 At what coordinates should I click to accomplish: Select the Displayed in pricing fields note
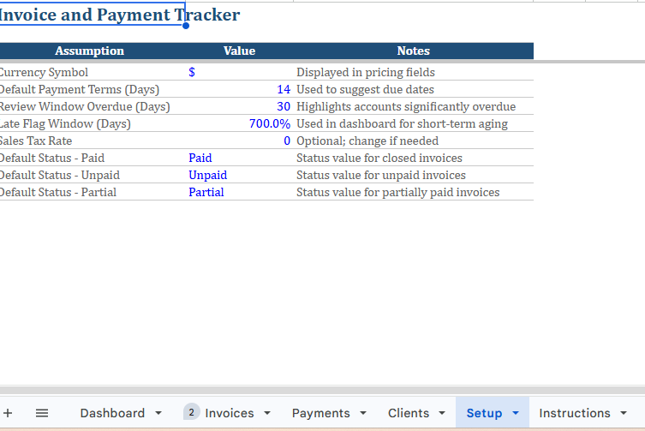pos(414,72)
